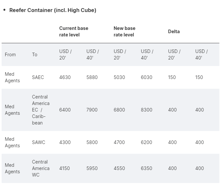Image resolution: width=220 pixels, height=184 pixels.
Task: Select the New base rate level header
Action: click(x=124, y=32)
